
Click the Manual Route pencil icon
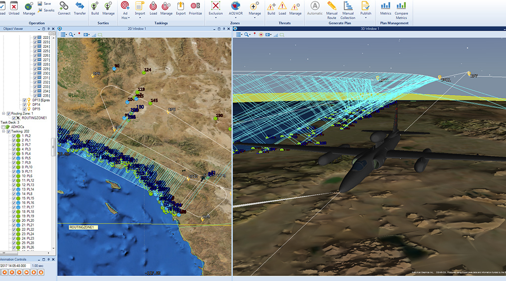click(x=332, y=7)
